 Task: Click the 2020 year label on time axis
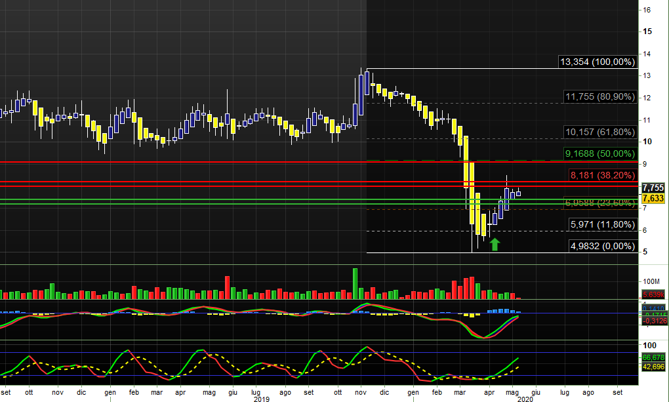point(525,398)
